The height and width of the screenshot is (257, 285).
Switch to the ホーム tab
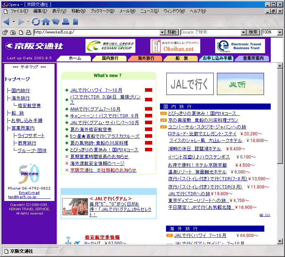[x=74, y=58]
